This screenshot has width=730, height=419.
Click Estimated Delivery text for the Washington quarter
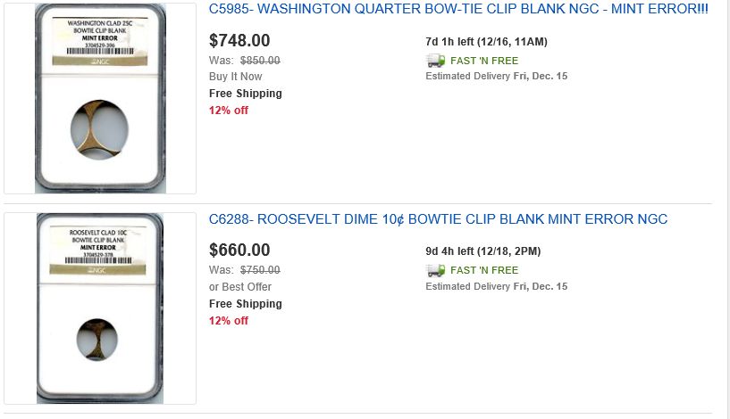click(496, 77)
